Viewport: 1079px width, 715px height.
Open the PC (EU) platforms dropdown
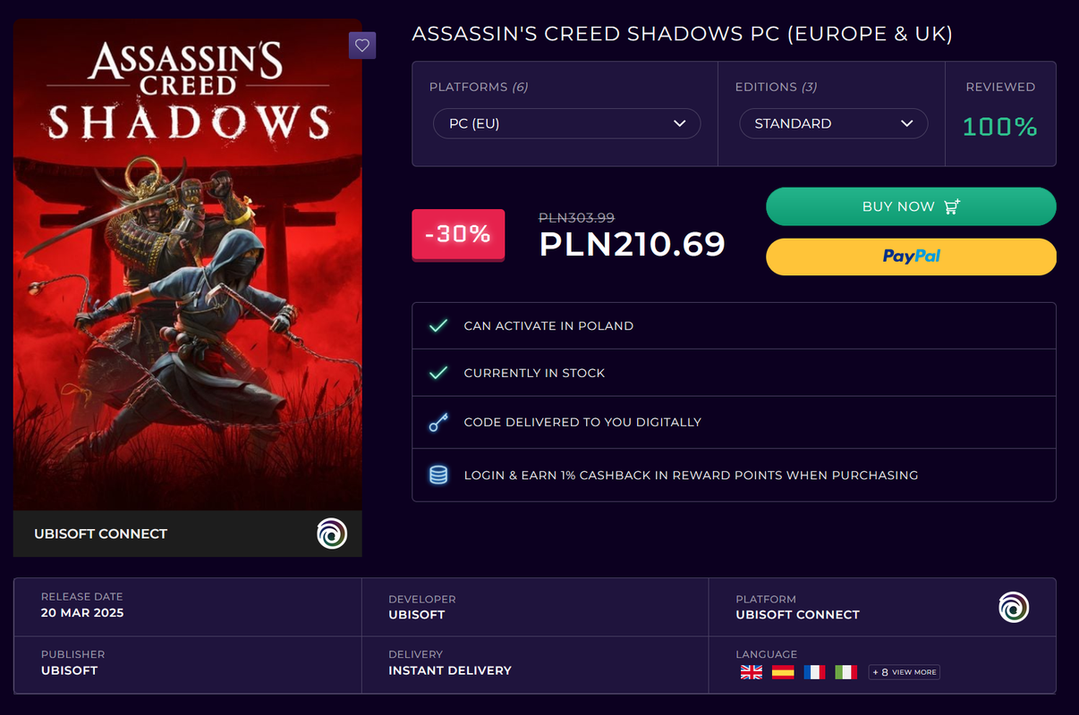click(x=567, y=123)
